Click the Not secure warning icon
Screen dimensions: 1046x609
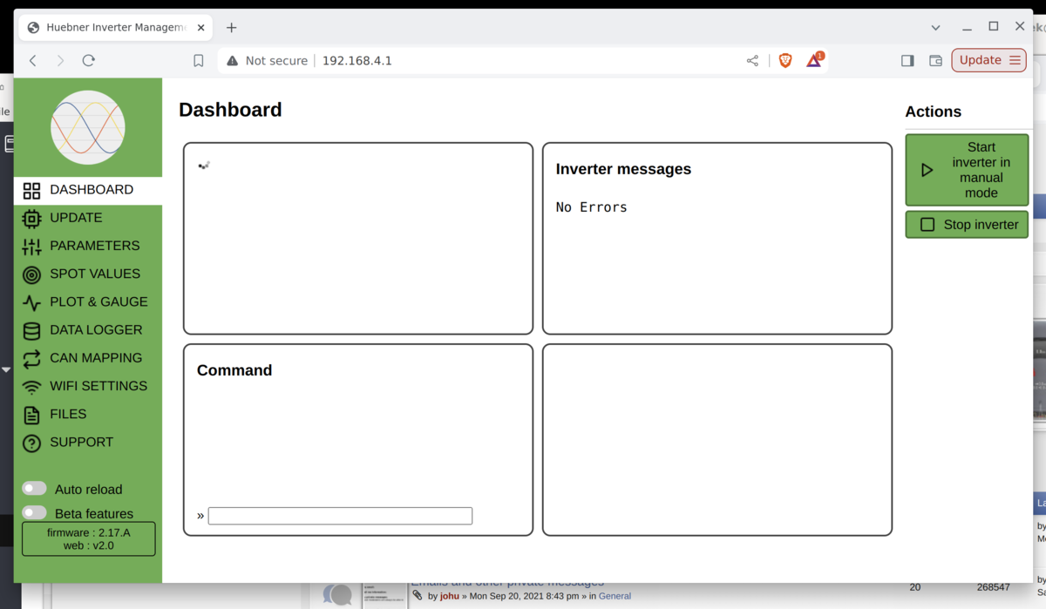[x=232, y=61]
